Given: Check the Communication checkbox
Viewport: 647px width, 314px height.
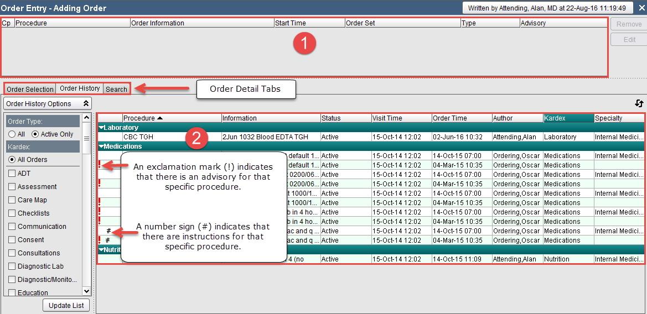Looking at the screenshot, I should pyautogui.click(x=12, y=226).
